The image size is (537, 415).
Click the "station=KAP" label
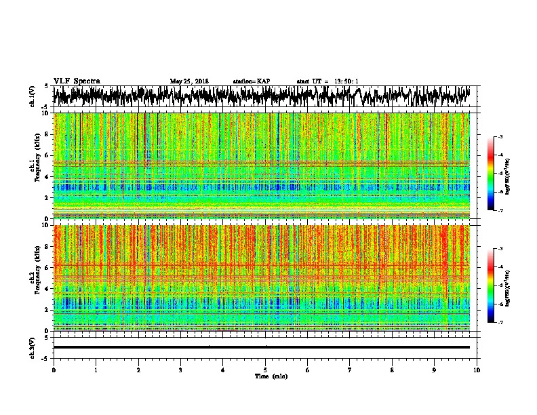coord(252,81)
